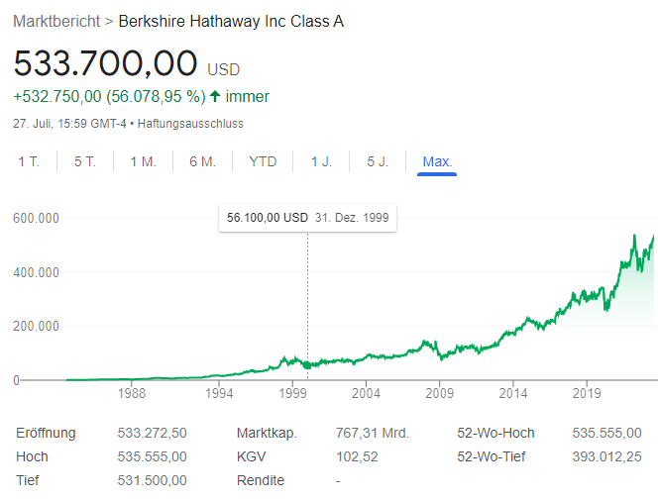This screenshot has width=658, height=500.
Task: Click the 2019 label on the x-axis
Action: click(587, 393)
